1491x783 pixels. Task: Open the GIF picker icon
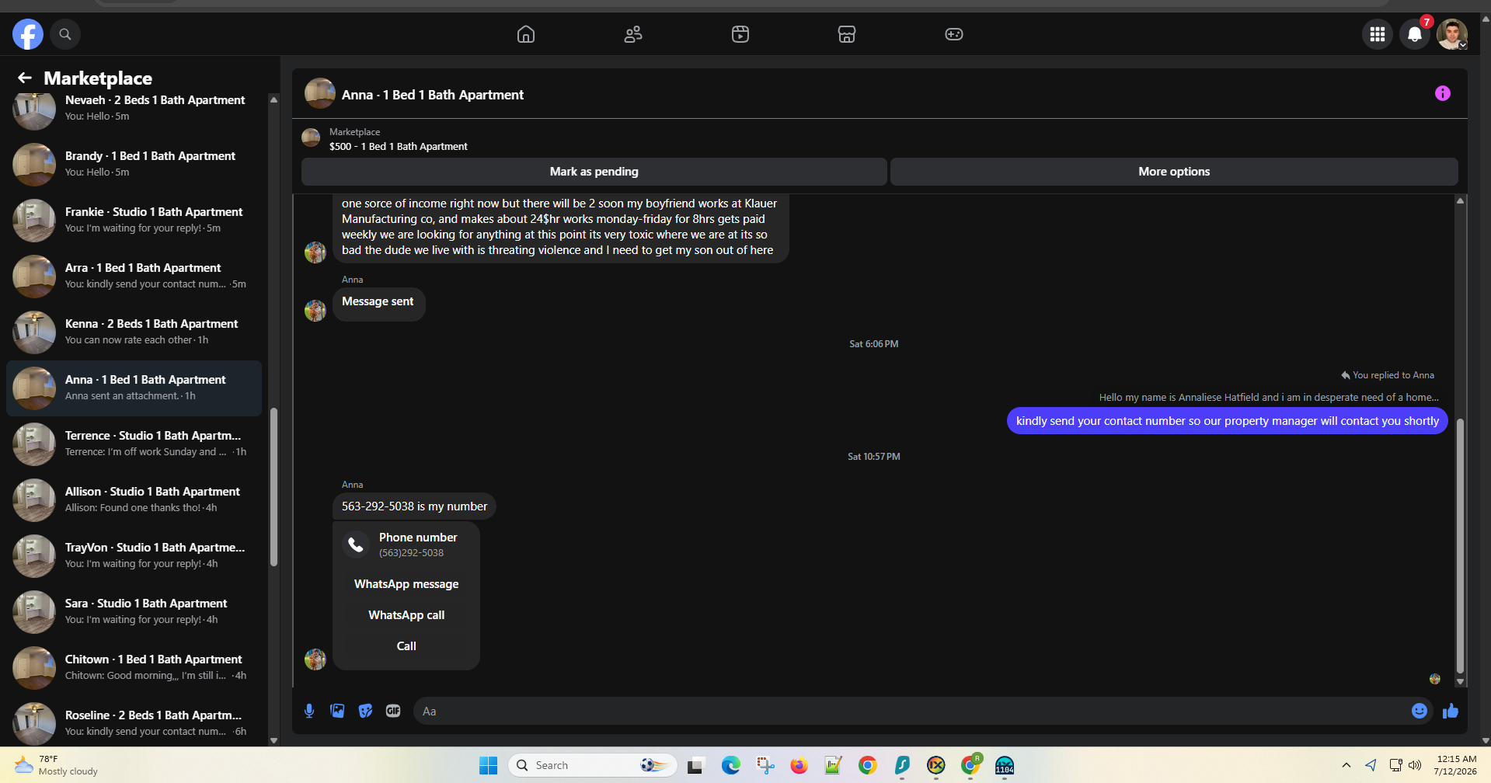coord(393,711)
